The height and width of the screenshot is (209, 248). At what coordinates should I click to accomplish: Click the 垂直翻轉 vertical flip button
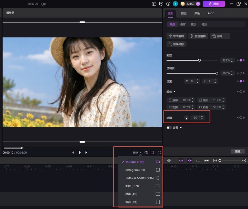click(198, 36)
